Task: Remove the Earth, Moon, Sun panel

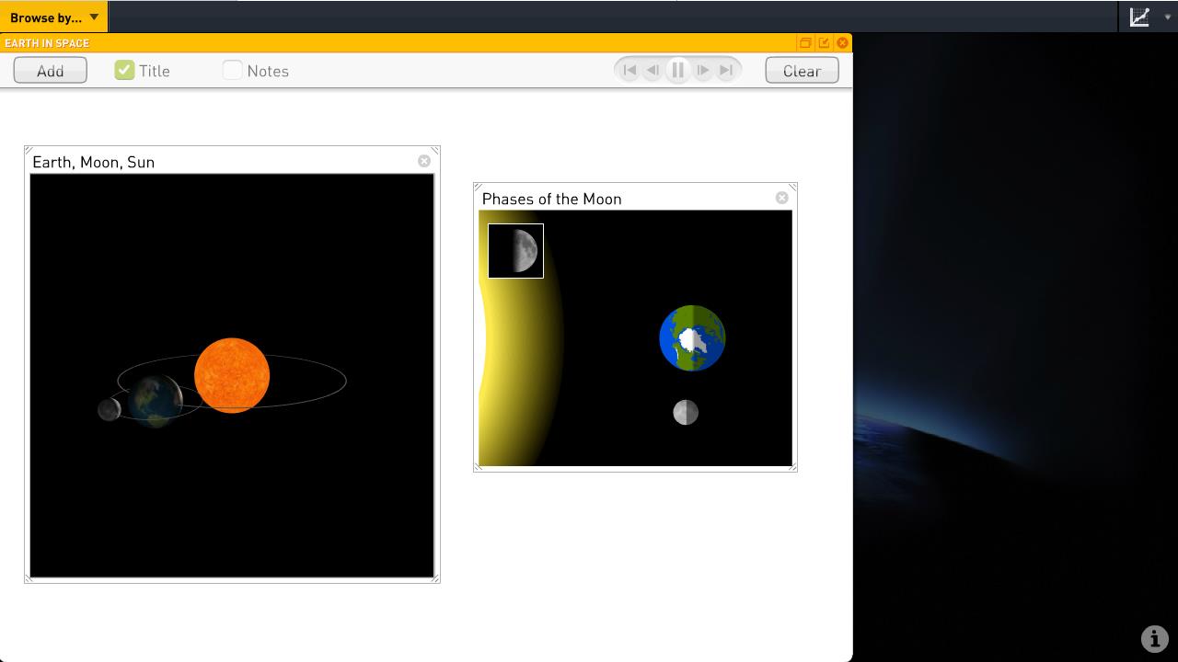Action: (424, 161)
